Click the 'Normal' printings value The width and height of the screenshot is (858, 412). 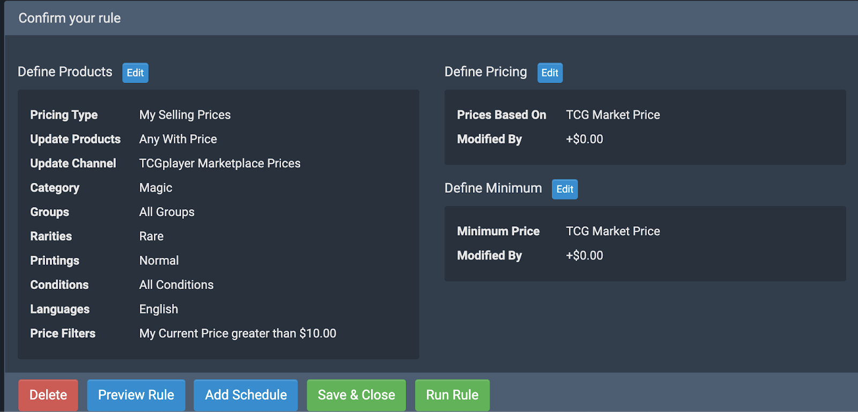coord(159,261)
